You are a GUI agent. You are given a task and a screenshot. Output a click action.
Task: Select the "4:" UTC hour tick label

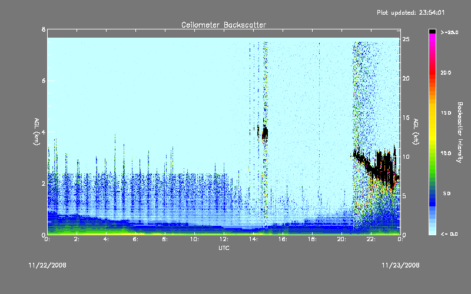[107, 239]
